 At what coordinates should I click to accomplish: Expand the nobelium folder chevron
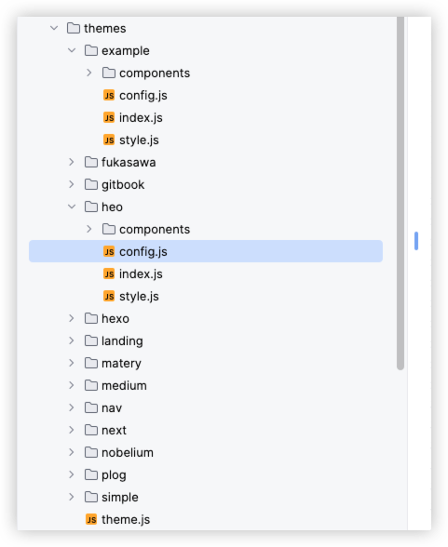click(72, 452)
